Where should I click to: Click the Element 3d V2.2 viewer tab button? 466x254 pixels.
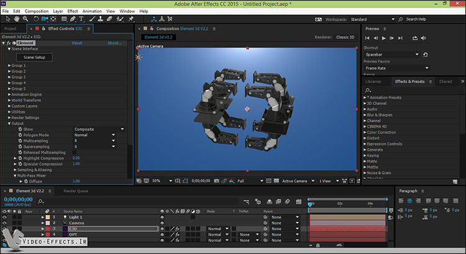[x=158, y=37]
